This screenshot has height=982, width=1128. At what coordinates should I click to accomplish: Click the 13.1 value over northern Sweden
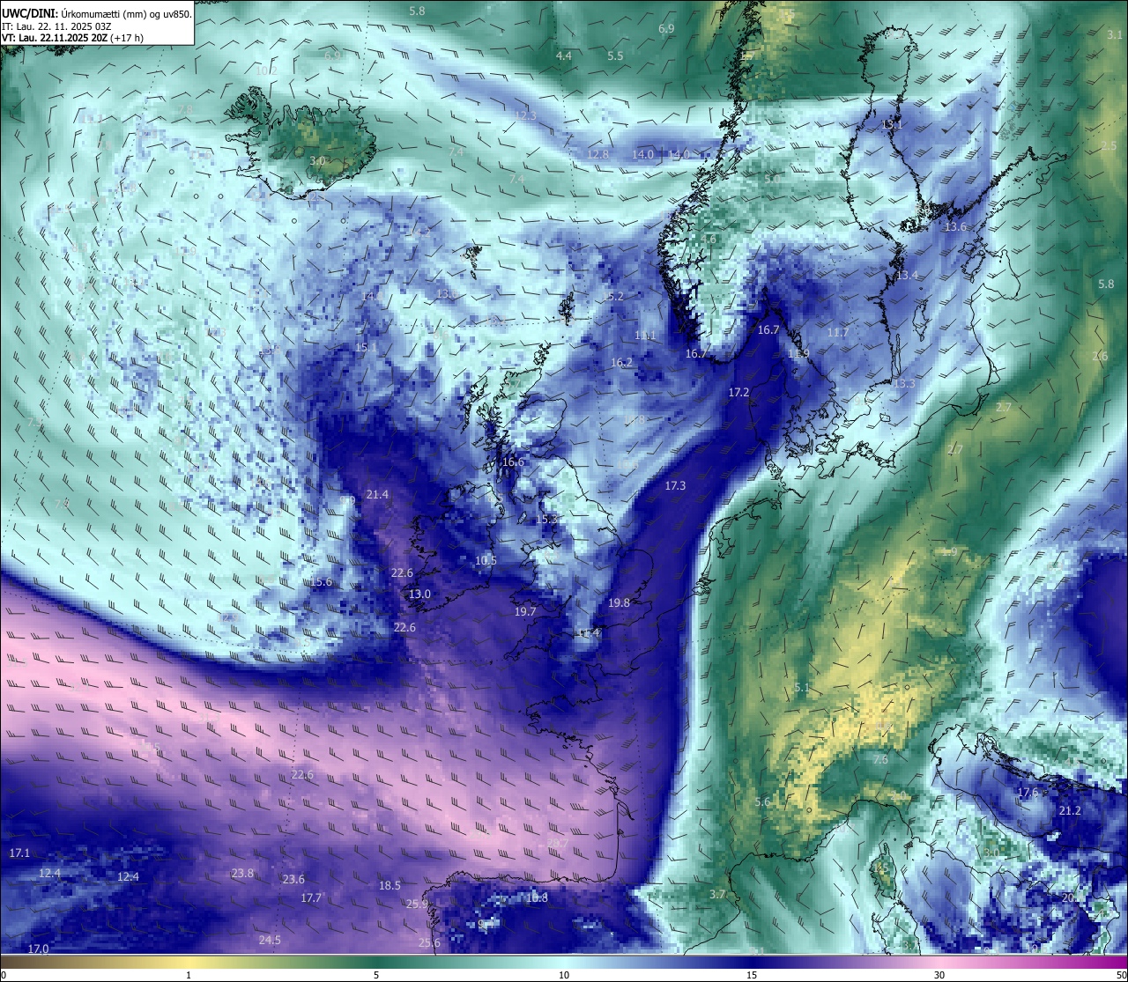point(893,125)
